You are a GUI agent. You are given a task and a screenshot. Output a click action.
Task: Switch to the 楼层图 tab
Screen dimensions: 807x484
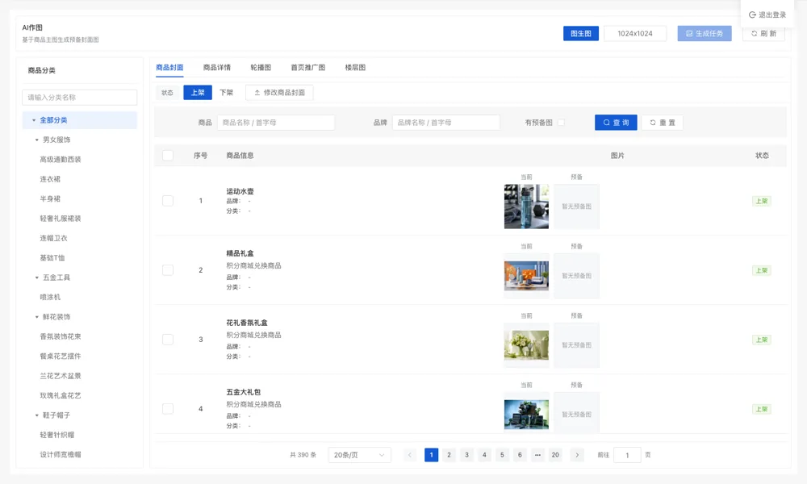click(x=355, y=68)
